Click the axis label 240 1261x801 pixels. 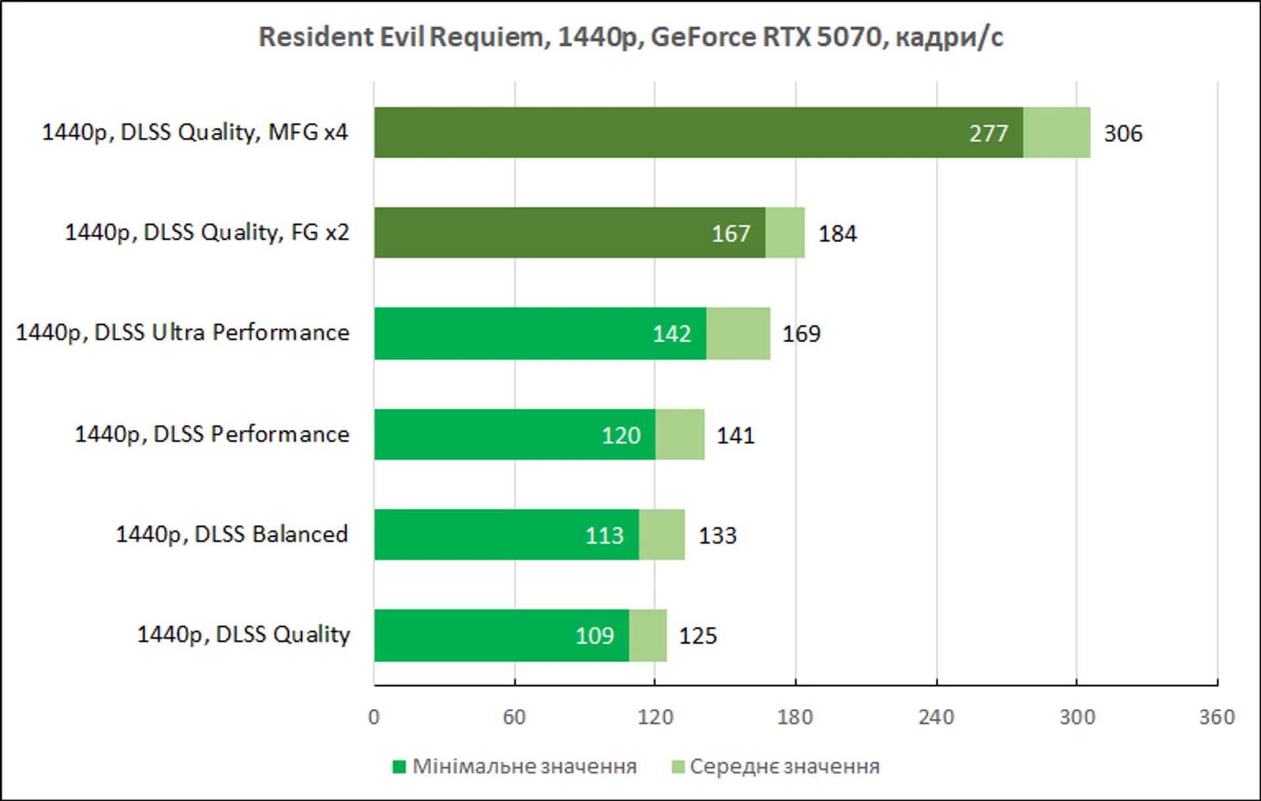coord(936,717)
